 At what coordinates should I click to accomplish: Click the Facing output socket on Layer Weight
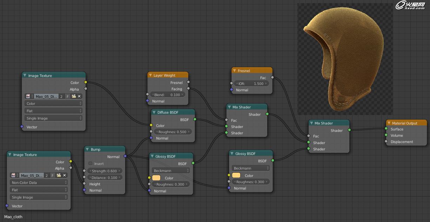tap(188, 89)
